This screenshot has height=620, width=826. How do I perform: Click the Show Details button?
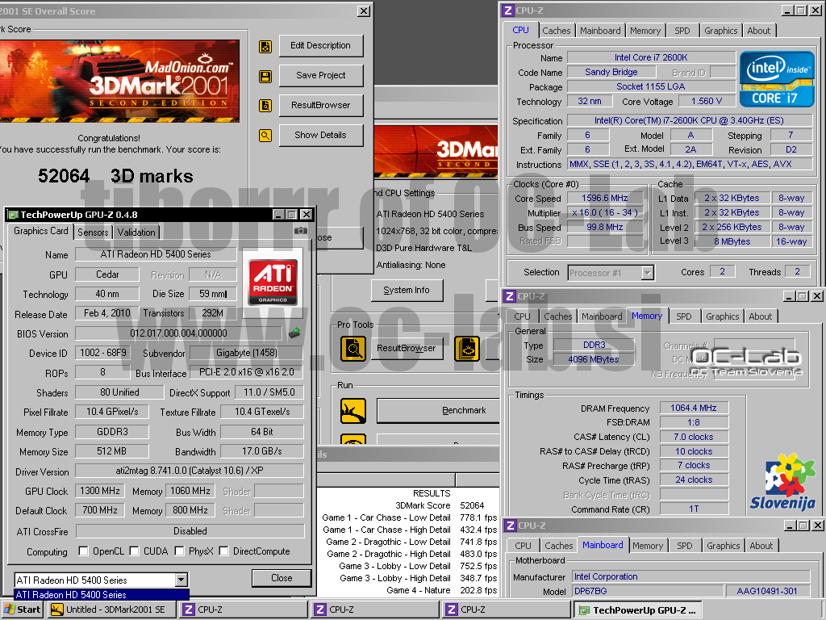point(320,135)
